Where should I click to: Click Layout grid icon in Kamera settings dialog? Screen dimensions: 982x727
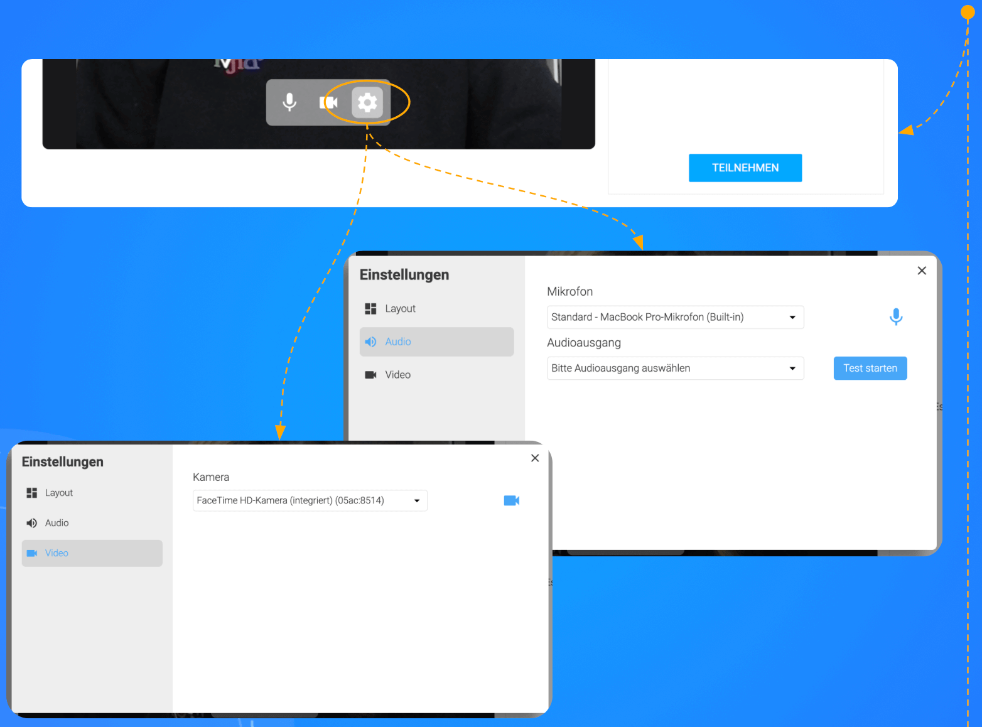(32, 493)
